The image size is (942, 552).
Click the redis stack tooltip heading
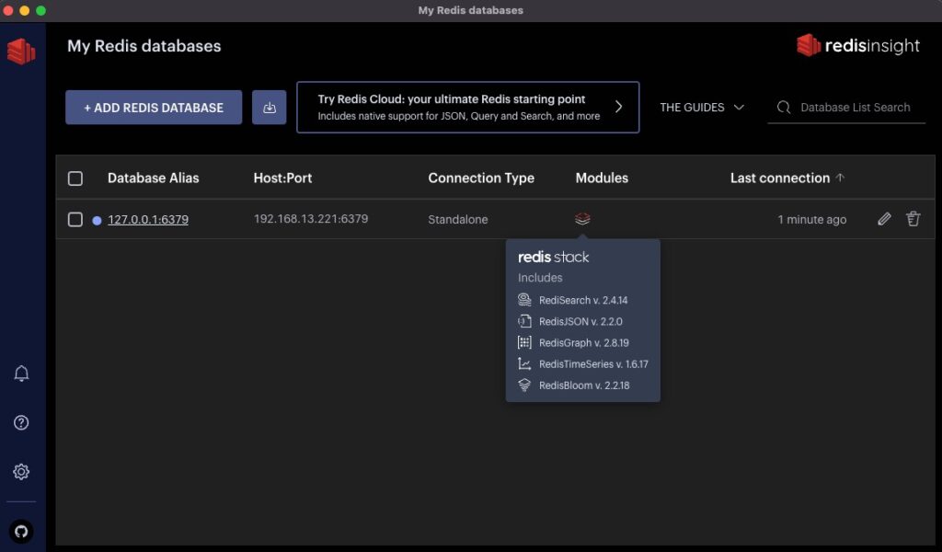coord(553,257)
